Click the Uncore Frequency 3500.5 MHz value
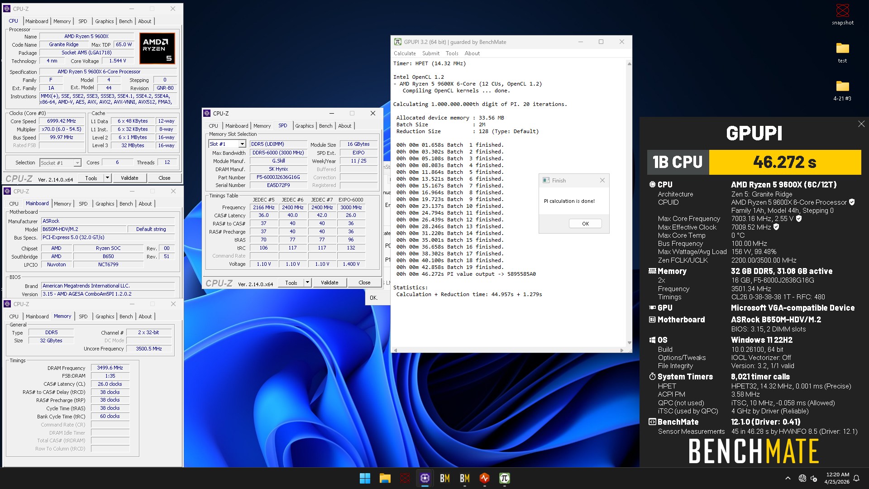869x489 pixels. [149, 349]
